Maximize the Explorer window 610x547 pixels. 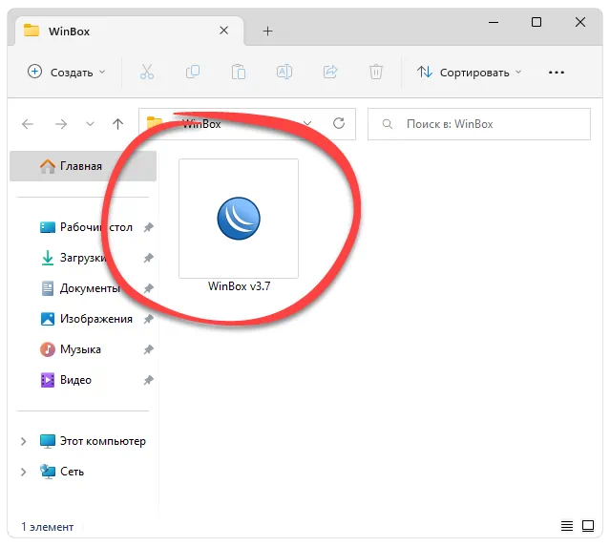point(536,22)
